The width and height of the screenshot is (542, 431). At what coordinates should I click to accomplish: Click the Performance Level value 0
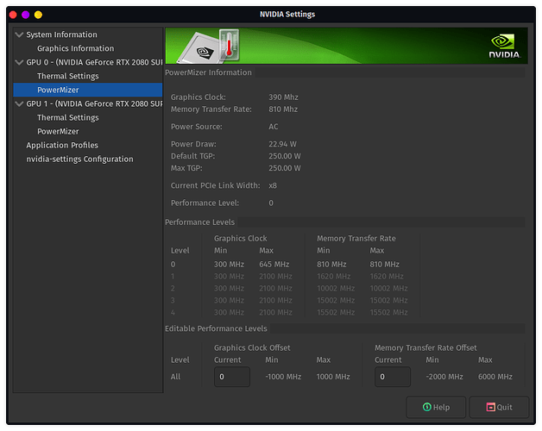tap(271, 203)
